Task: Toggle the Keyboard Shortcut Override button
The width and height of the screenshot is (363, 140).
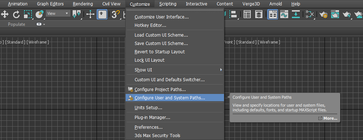Action: point(102,15)
